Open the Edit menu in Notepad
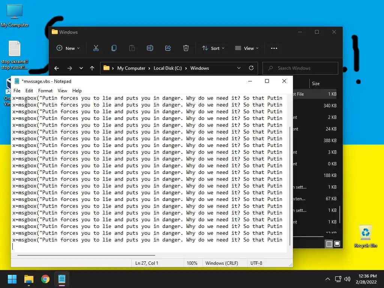Screen dimensions: 384x288 click(x=29, y=91)
